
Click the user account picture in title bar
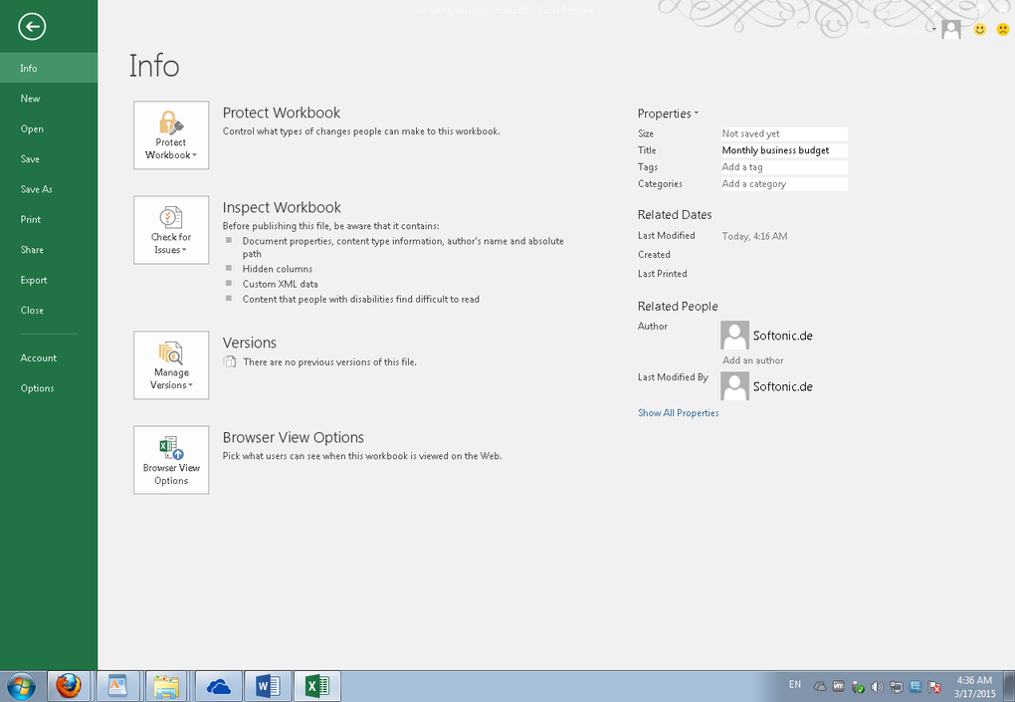[x=951, y=29]
